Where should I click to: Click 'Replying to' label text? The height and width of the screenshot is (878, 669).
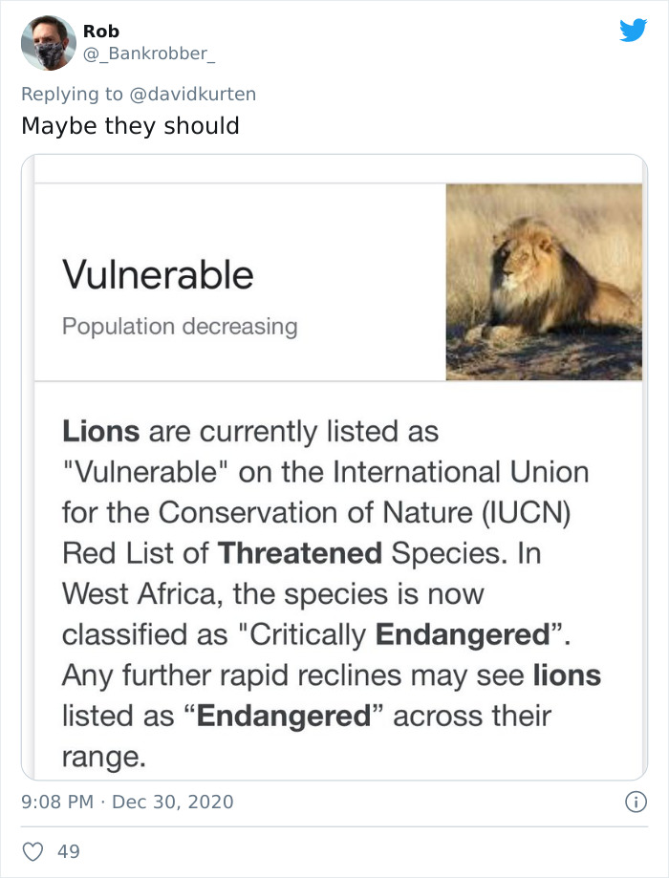coord(73,94)
